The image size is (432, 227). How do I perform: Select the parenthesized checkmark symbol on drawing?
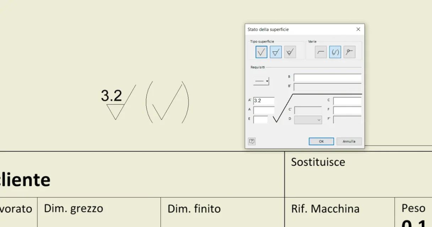167,102
